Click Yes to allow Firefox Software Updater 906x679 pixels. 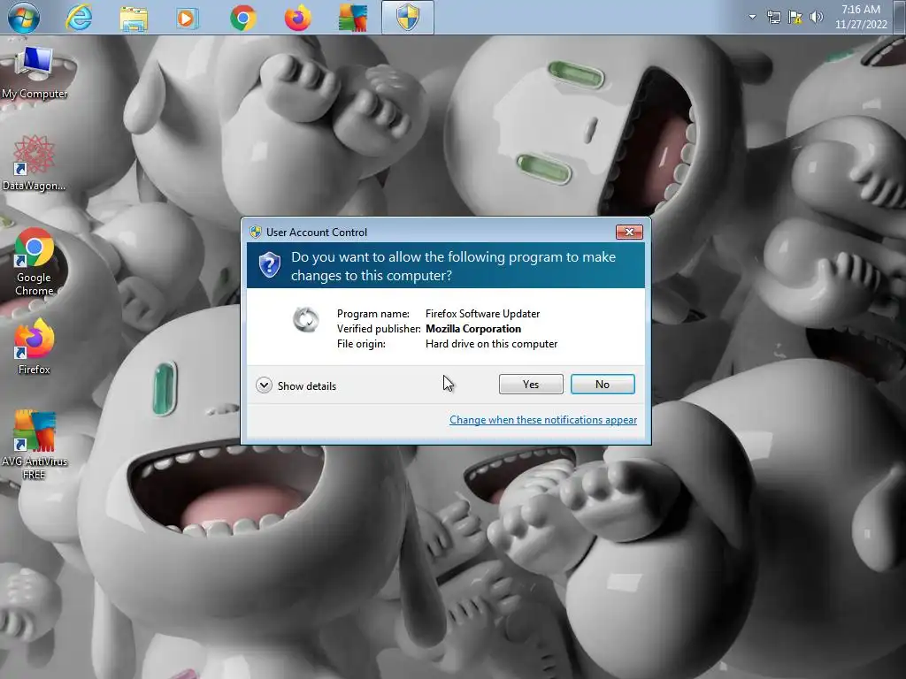(x=531, y=385)
